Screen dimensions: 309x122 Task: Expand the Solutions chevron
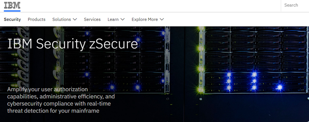(75, 19)
